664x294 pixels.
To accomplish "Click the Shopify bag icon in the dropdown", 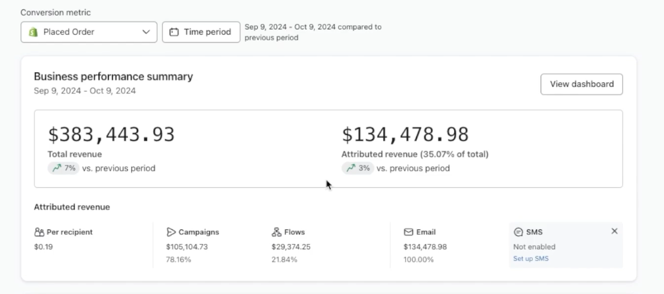I will [33, 32].
